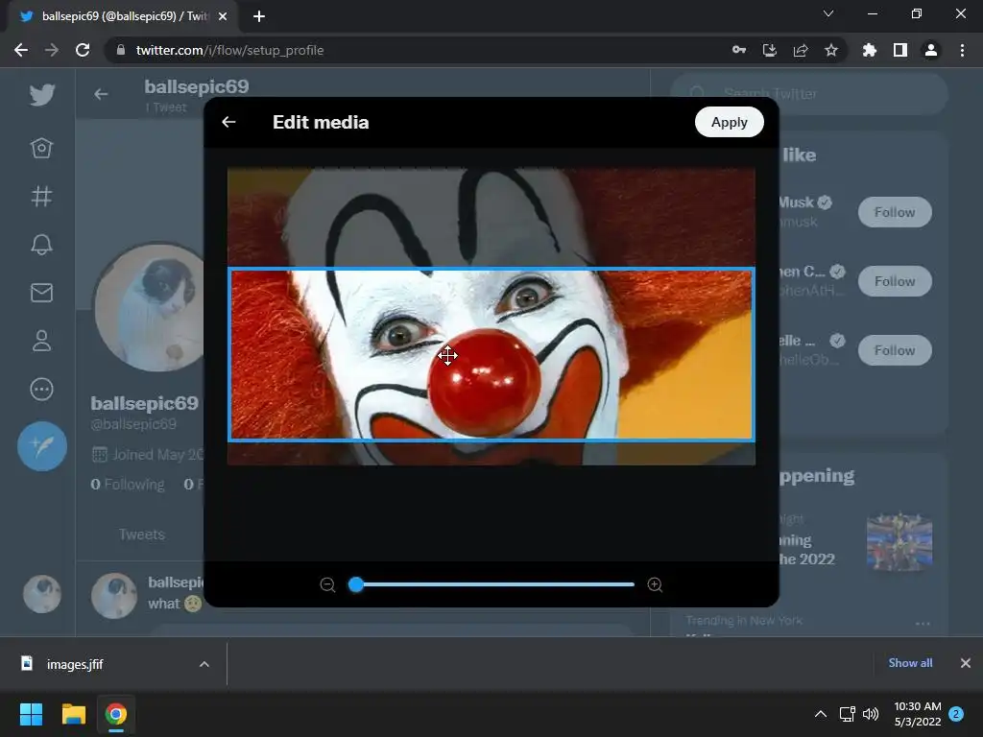This screenshot has height=737, width=983.
Task: Click Chrome icon in taskbar
Action: click(116, 714)
